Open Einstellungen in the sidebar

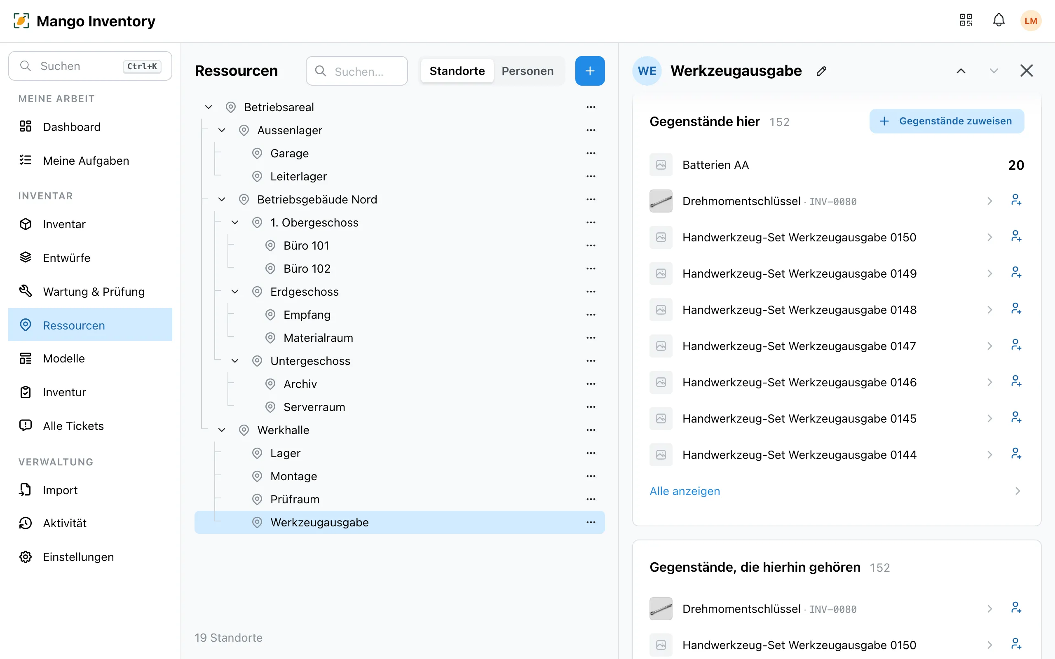pos(90,557)
